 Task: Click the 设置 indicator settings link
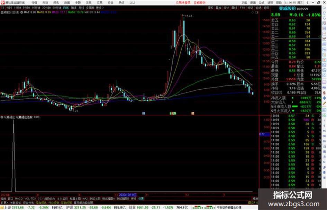(141, 199)
